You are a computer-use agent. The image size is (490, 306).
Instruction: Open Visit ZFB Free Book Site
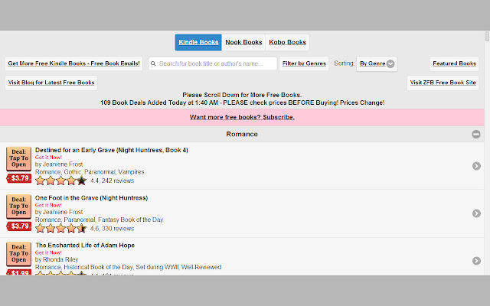point(443,83)
